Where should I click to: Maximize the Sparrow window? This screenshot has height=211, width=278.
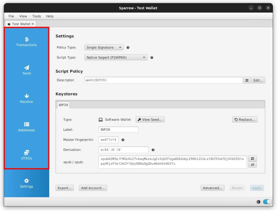(x=260, y=8)
